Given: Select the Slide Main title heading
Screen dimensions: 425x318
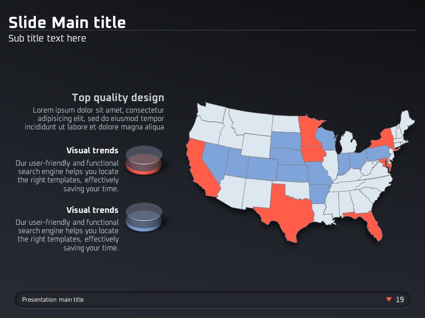Looking at the screenshot, I should coord(67,22).
